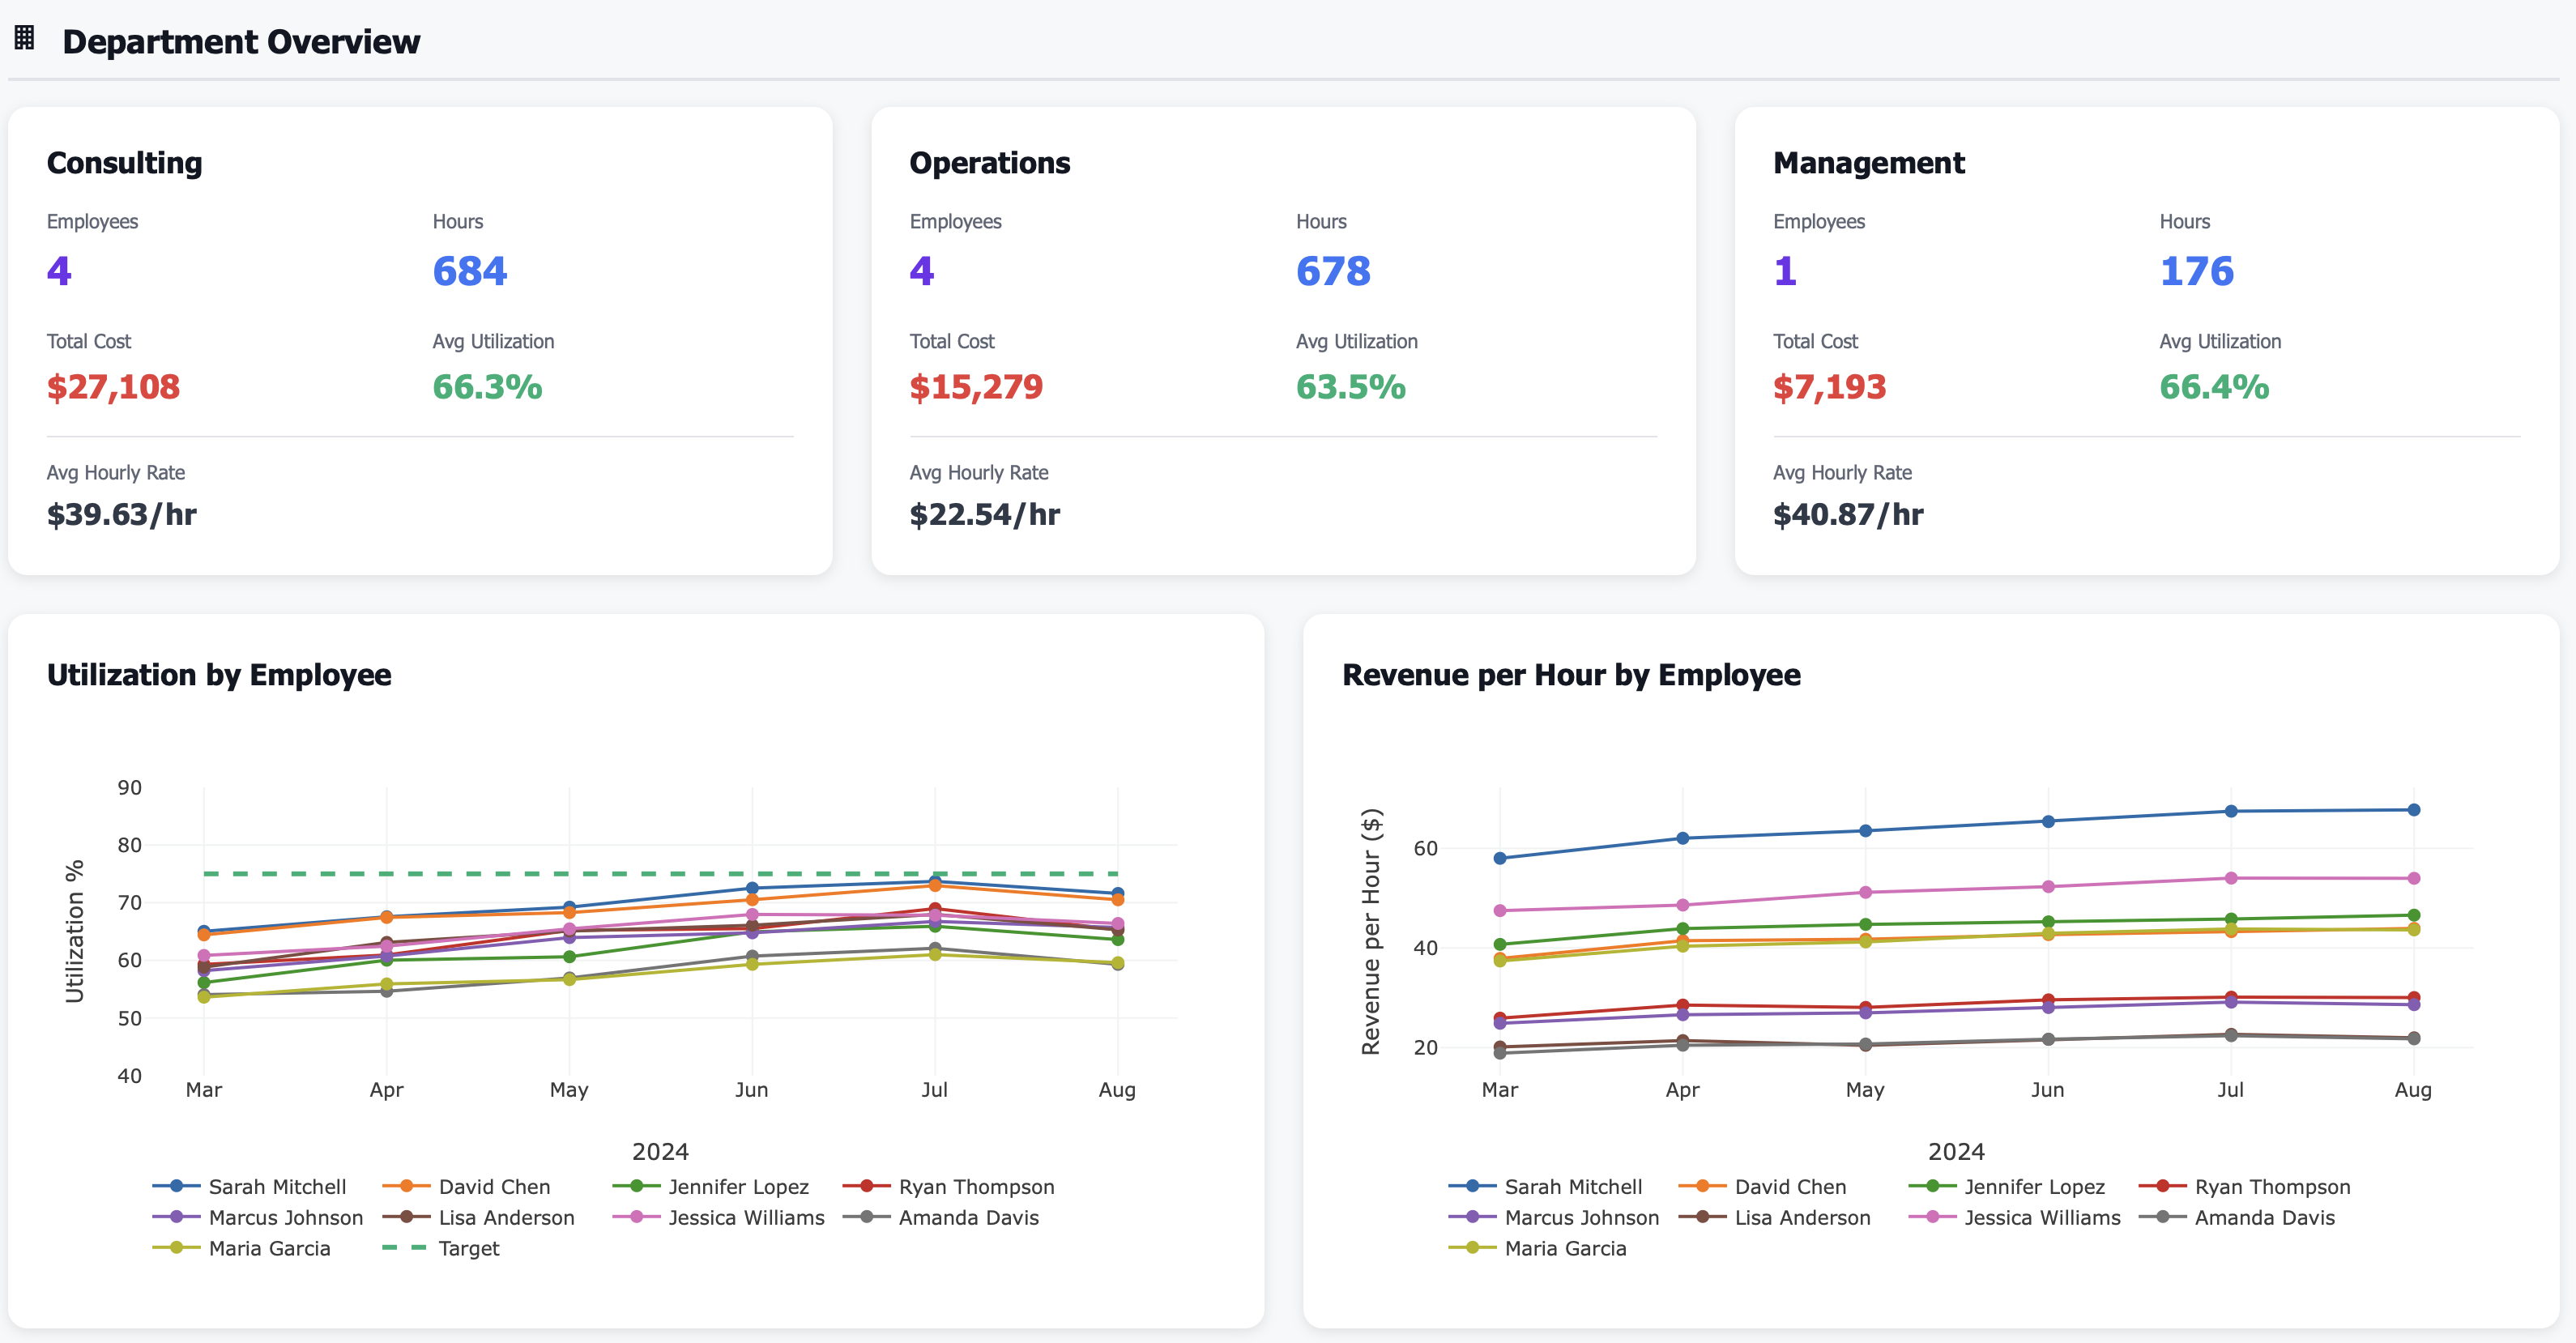The width and height of the screenshot is (2576, 1343).
Task: Click Consulting avg utilization 66.3%
Action: click(x=486, y=387)
